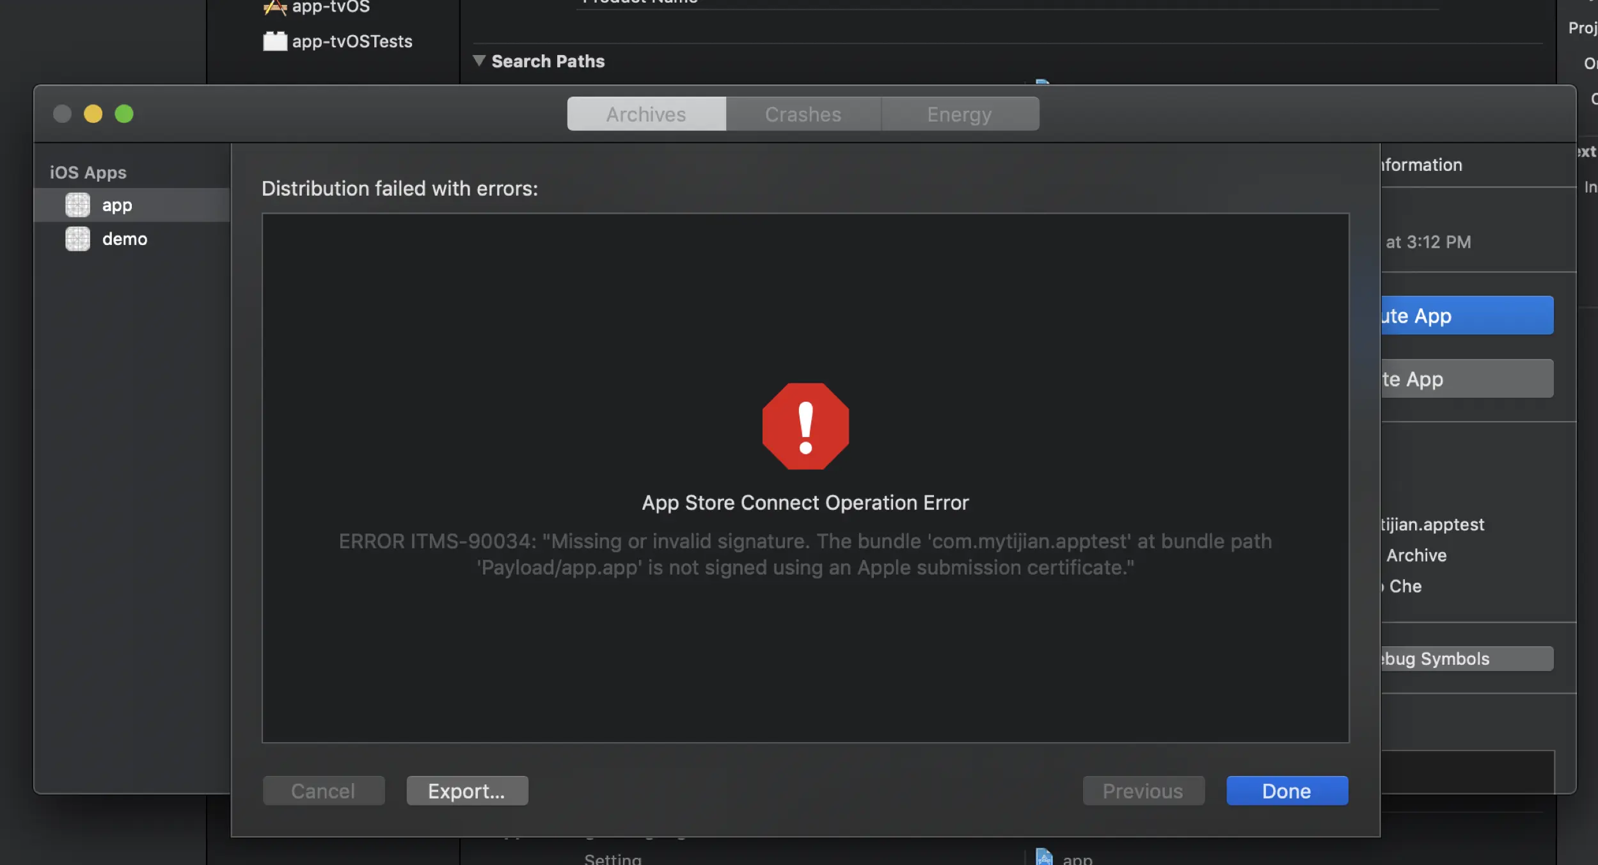Collapse the Search Paths section
The image size is (1598, 865).
pyautogui.click(x=479, y=61)
